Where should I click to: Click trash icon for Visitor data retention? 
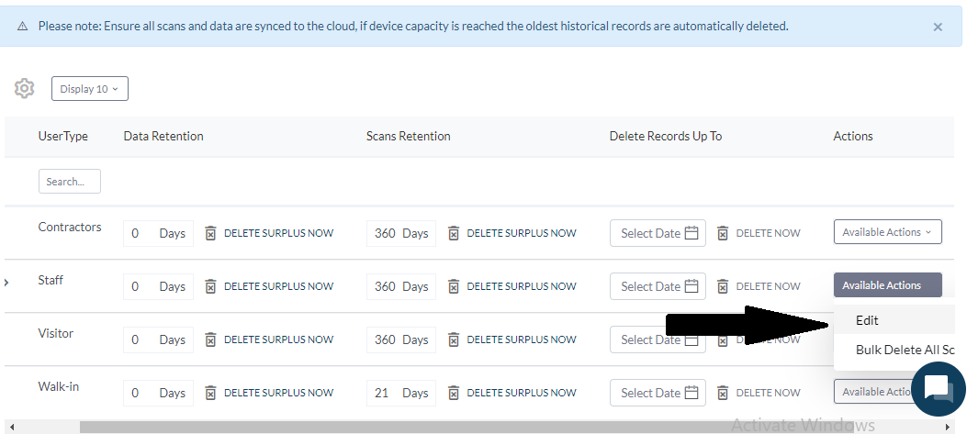(x=210, y=339)
